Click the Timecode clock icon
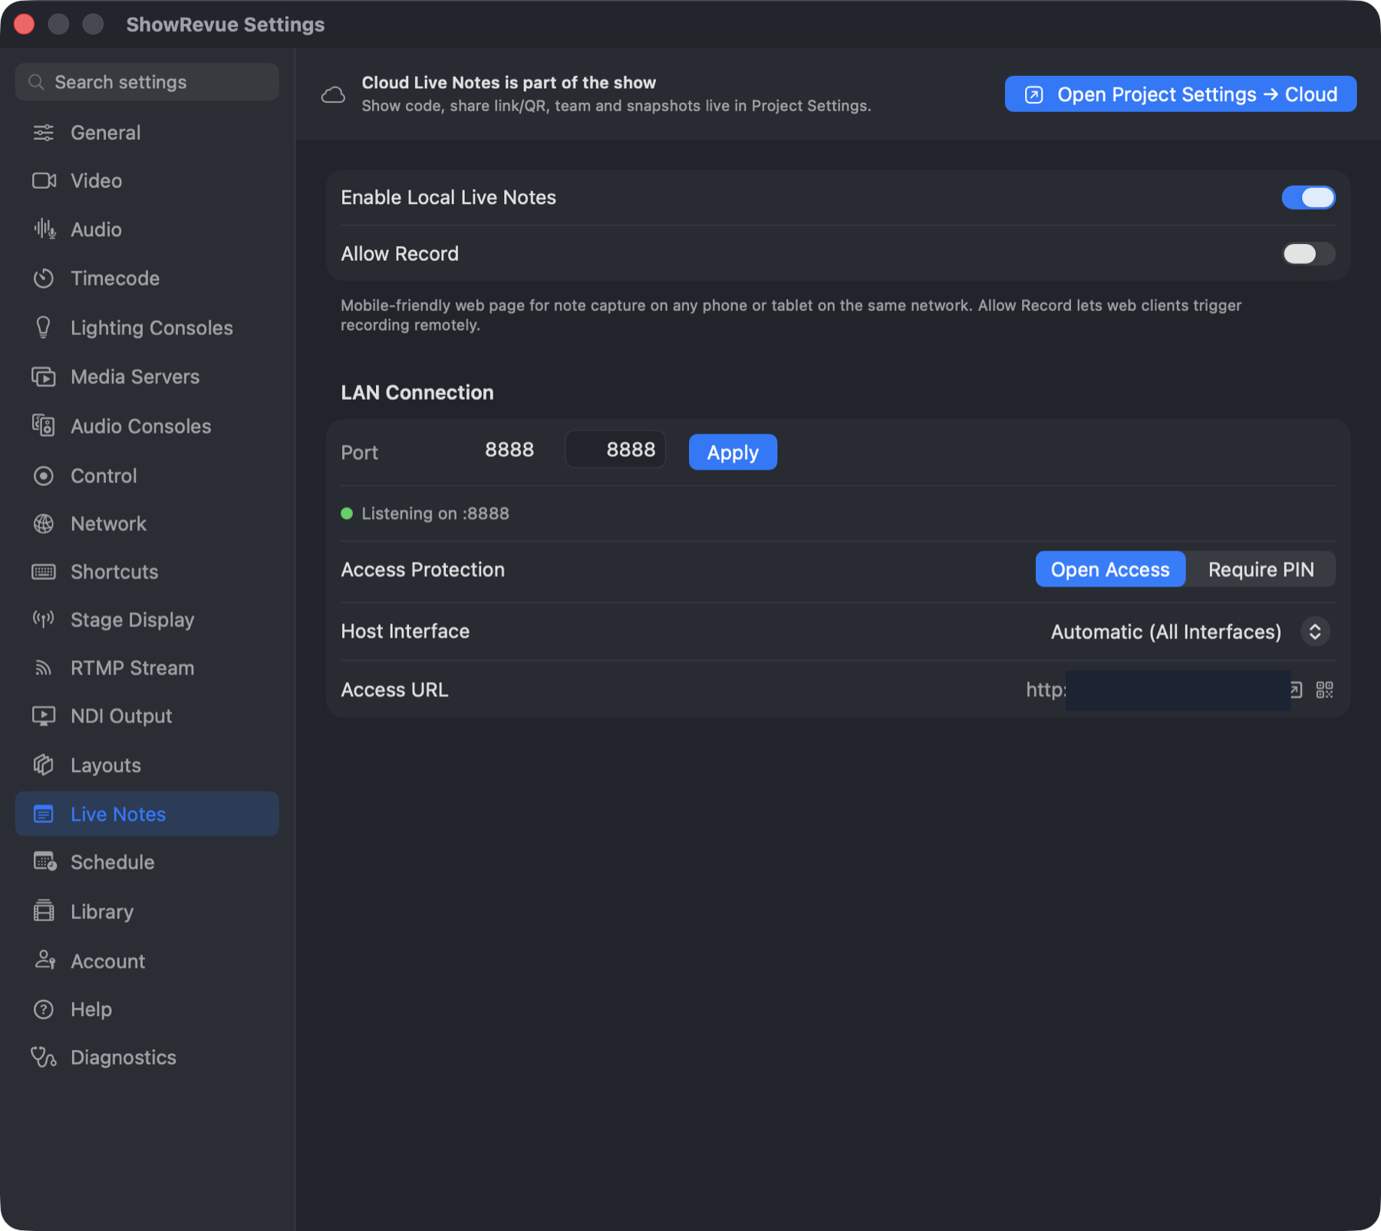Screen dimensions: 1381x1231 click(x=44, y=278)
